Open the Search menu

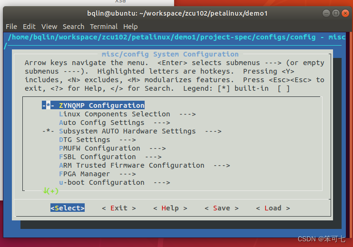point(73,27)
